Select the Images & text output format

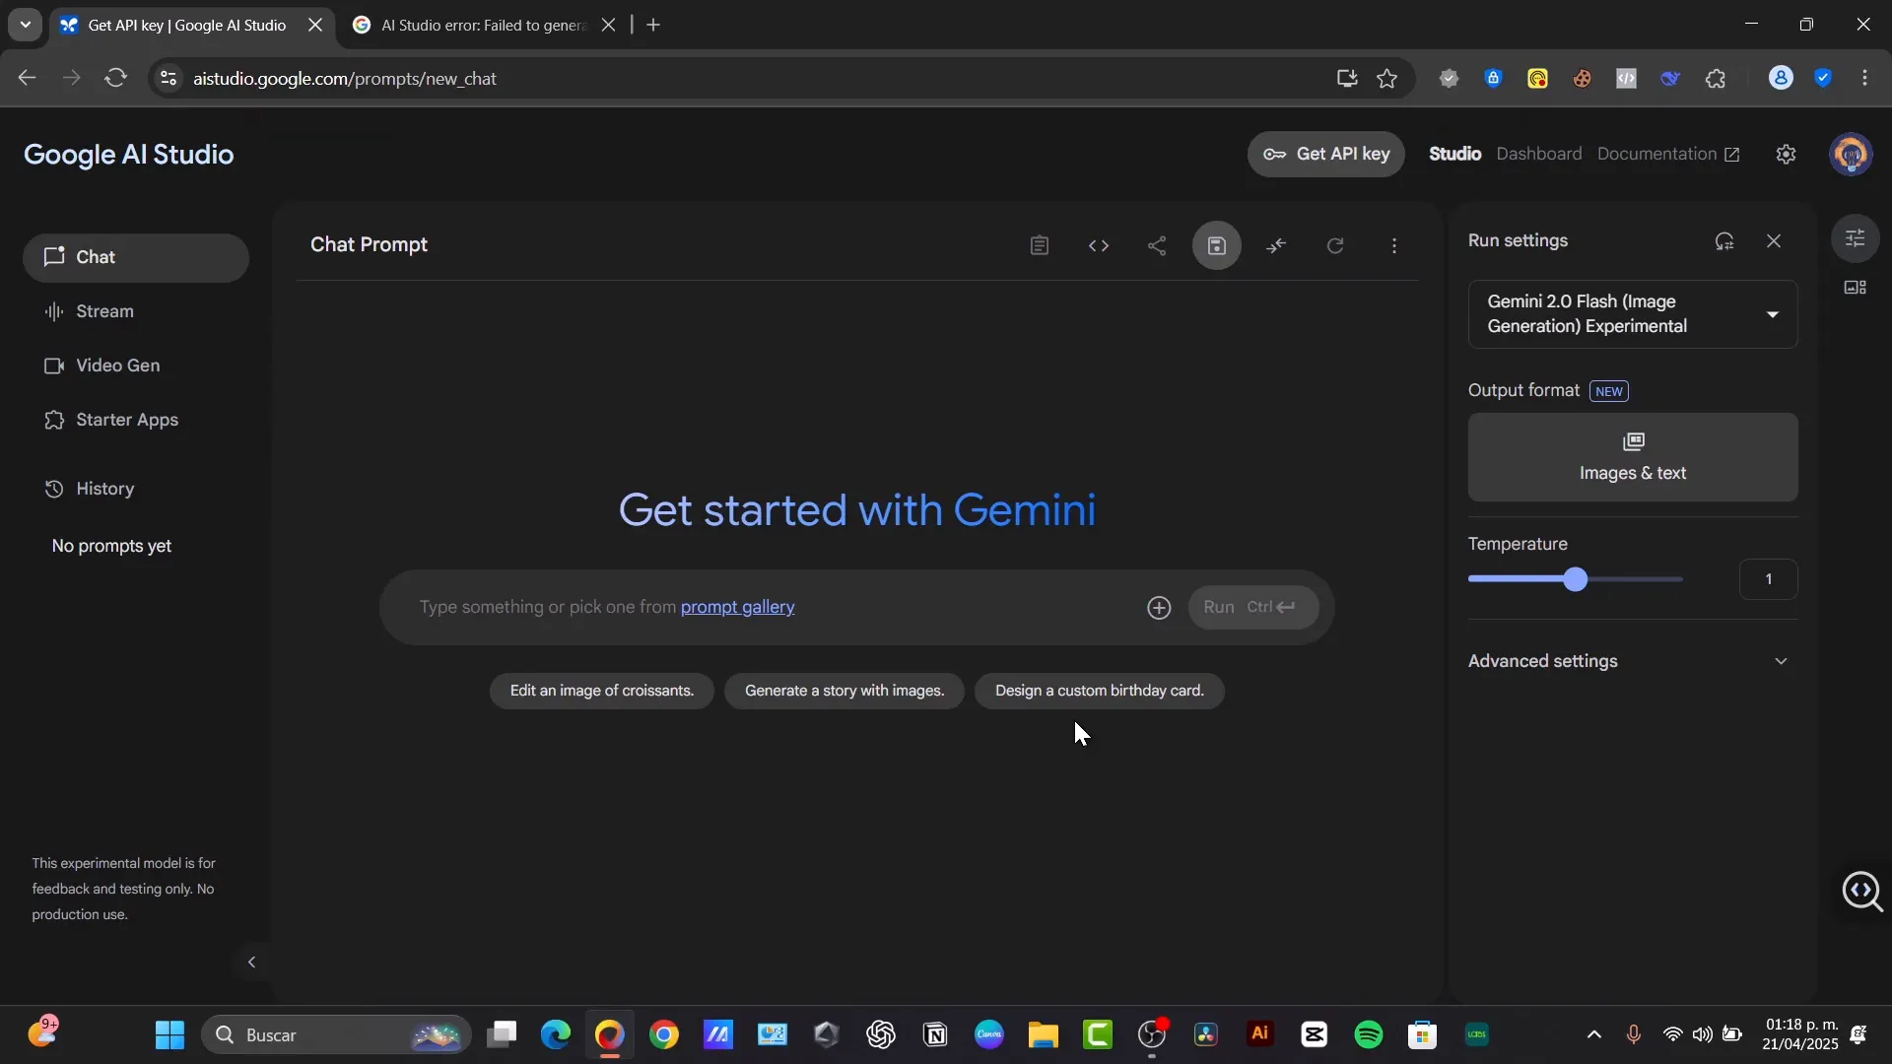click(1632, 457)
